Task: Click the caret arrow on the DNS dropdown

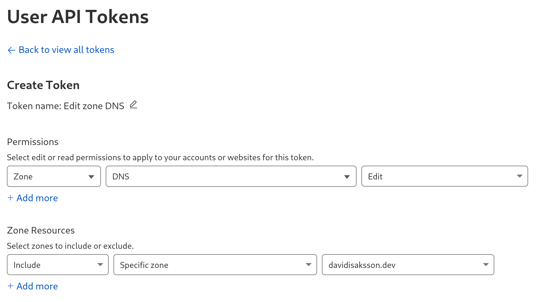Action: coord(347,177)
